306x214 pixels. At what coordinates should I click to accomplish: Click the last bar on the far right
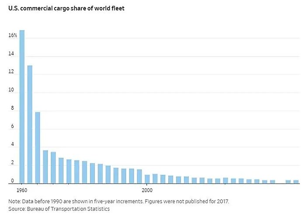point(296,182)
